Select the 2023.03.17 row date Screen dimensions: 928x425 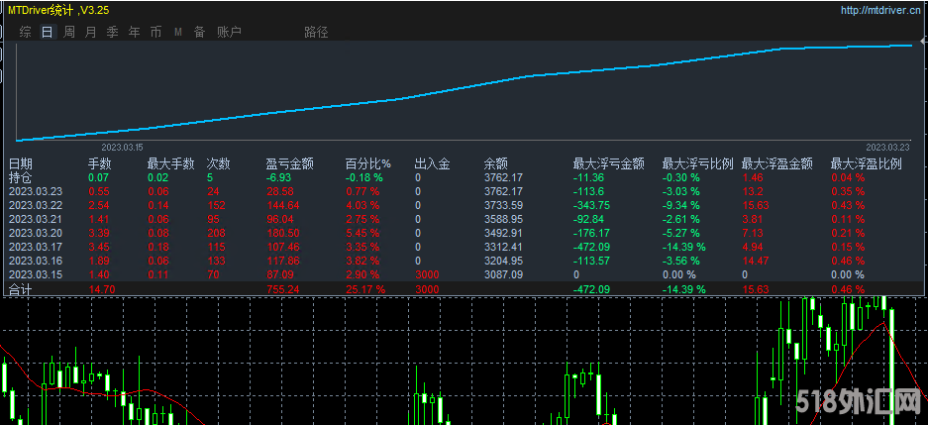pyautogui.click(x=36, y=247)
